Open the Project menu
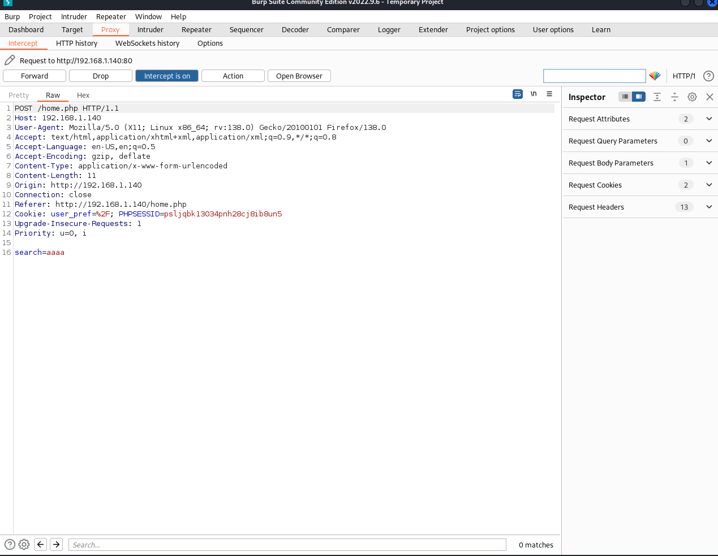718x556 pixels. tap(40, 16)
